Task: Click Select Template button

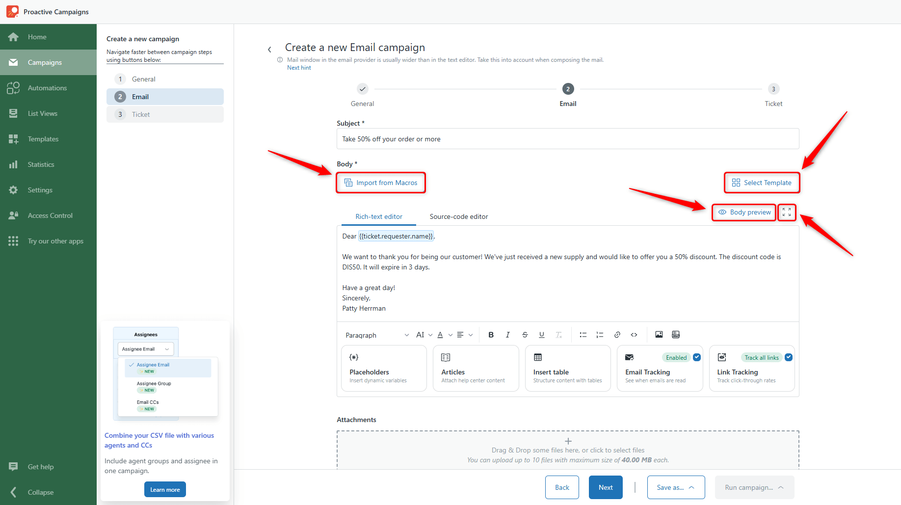Action: (762, 183)
